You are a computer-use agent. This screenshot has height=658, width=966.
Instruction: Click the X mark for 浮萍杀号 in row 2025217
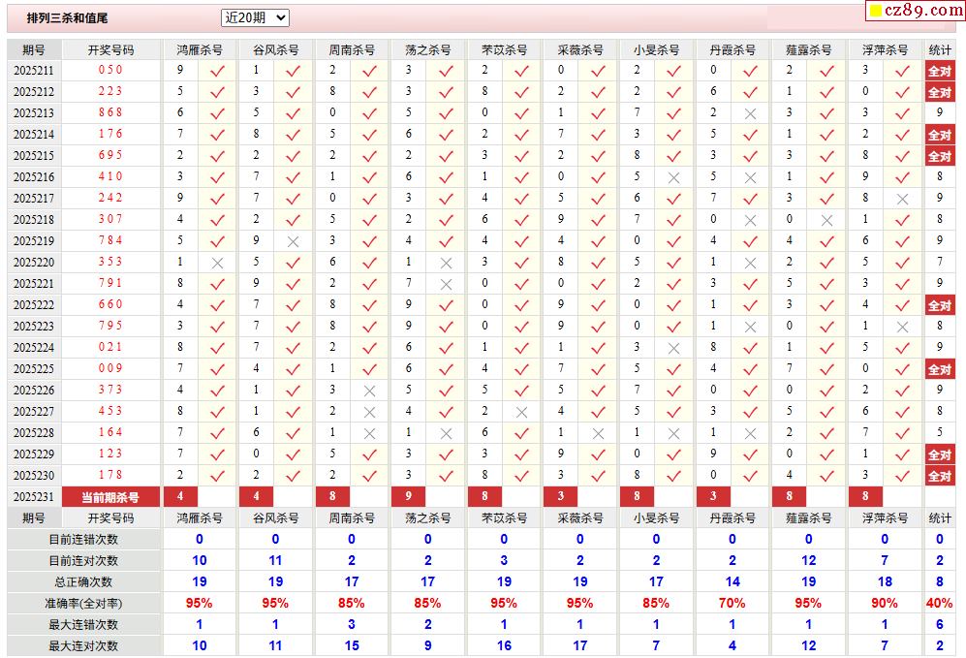click(903, 199)
